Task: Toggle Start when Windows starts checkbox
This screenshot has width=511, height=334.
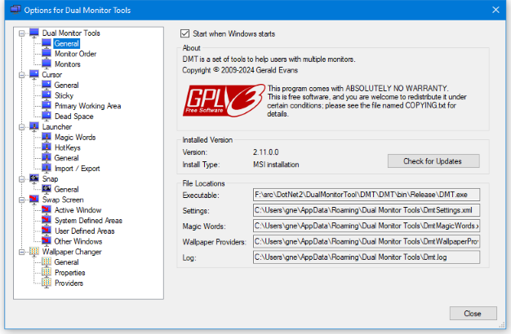Action: pyautogui.click(x=184, y=33)
